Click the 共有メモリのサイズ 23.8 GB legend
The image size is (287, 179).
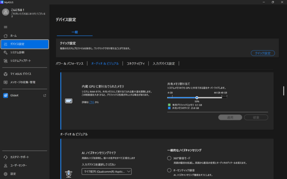tap(185, 108)
